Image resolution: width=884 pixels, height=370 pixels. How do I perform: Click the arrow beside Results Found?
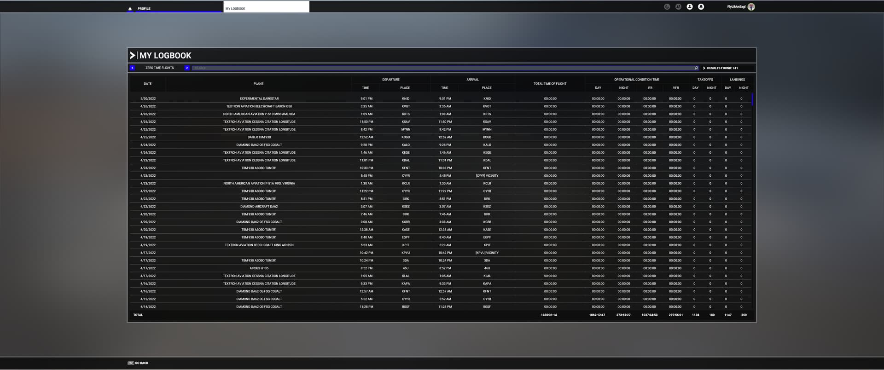click(x=704, y=68)
